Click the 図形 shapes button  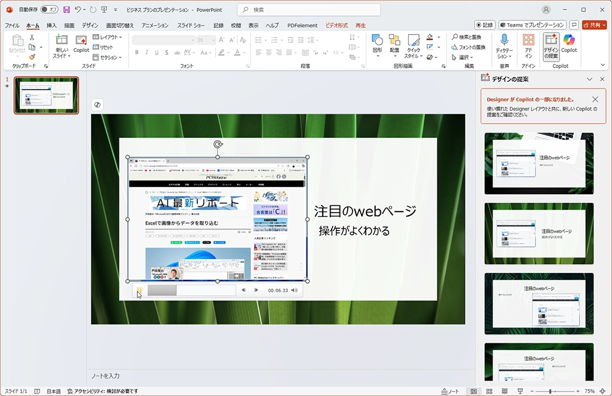pyautogui.click(x=378, y=46)
